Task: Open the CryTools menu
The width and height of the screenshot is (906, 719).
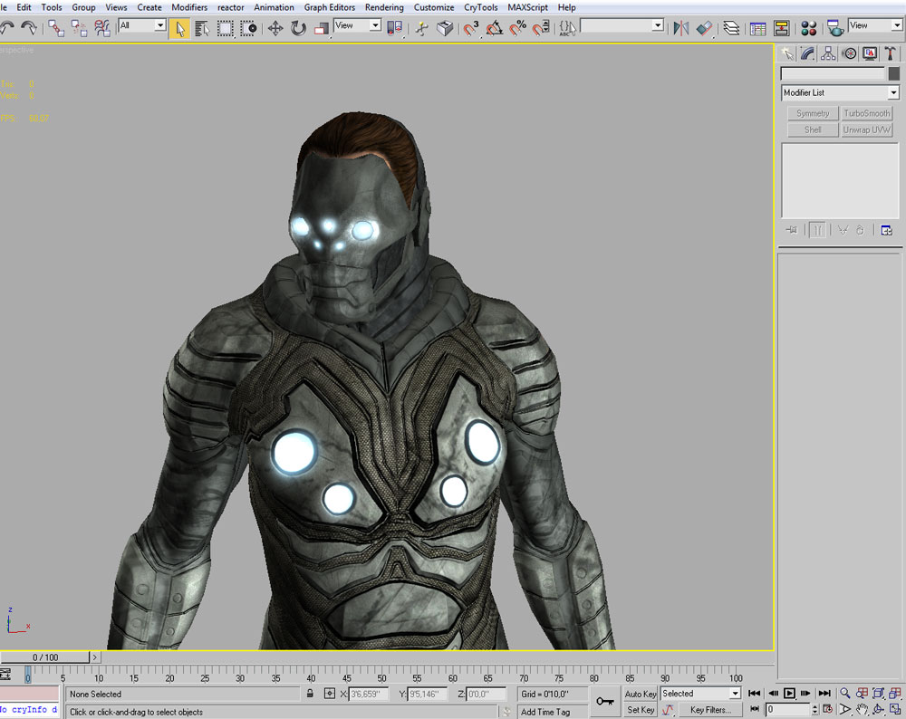Action: coord(480,7)
